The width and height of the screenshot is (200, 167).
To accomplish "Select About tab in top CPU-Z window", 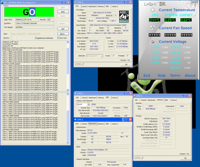I will [114, 6].
